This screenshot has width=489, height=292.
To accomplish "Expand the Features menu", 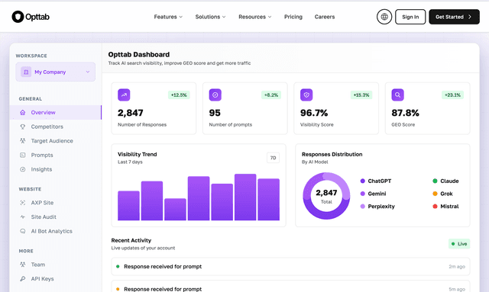I will (168, 17).
